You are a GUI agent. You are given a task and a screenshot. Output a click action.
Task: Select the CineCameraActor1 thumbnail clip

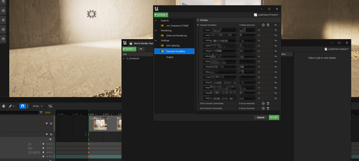pyautogui.click(x=100, y=124)
